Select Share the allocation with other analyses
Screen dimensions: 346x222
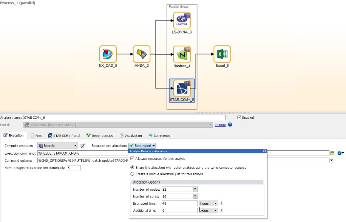click(x=132, y=168)
